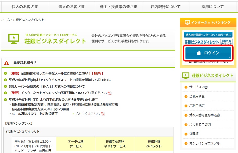Click the くわしくはこちら link
Viewport: 238px width, 153px height.
[88, 114]
